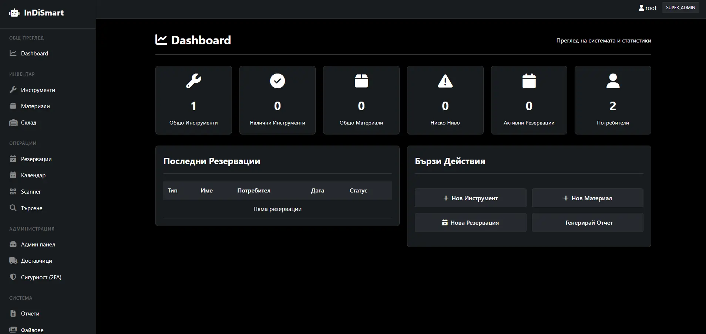Viewport: 706px width, 334px height.
Task: Click the Генерирай Отчет button
Action: coord(588,222)
